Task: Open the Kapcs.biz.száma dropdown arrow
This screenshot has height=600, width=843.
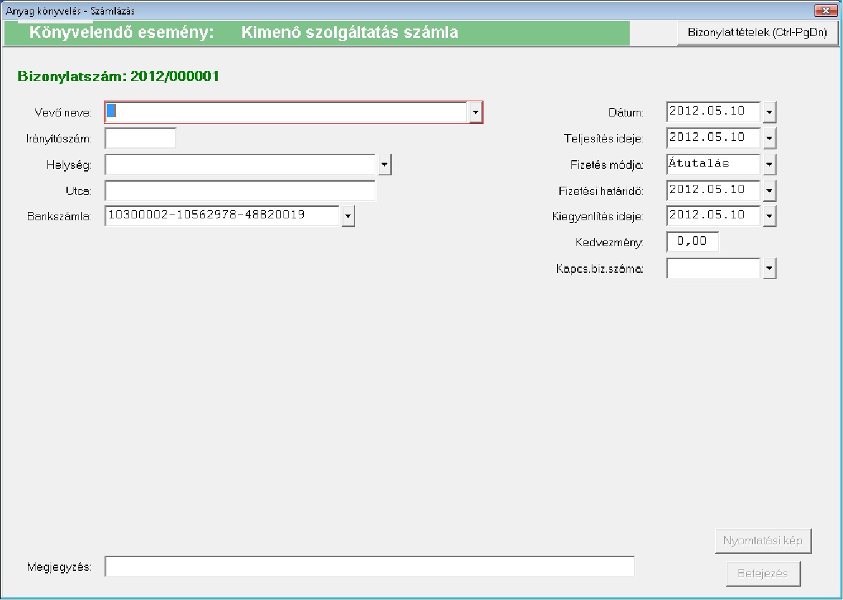Action: (x=769, y=268)
